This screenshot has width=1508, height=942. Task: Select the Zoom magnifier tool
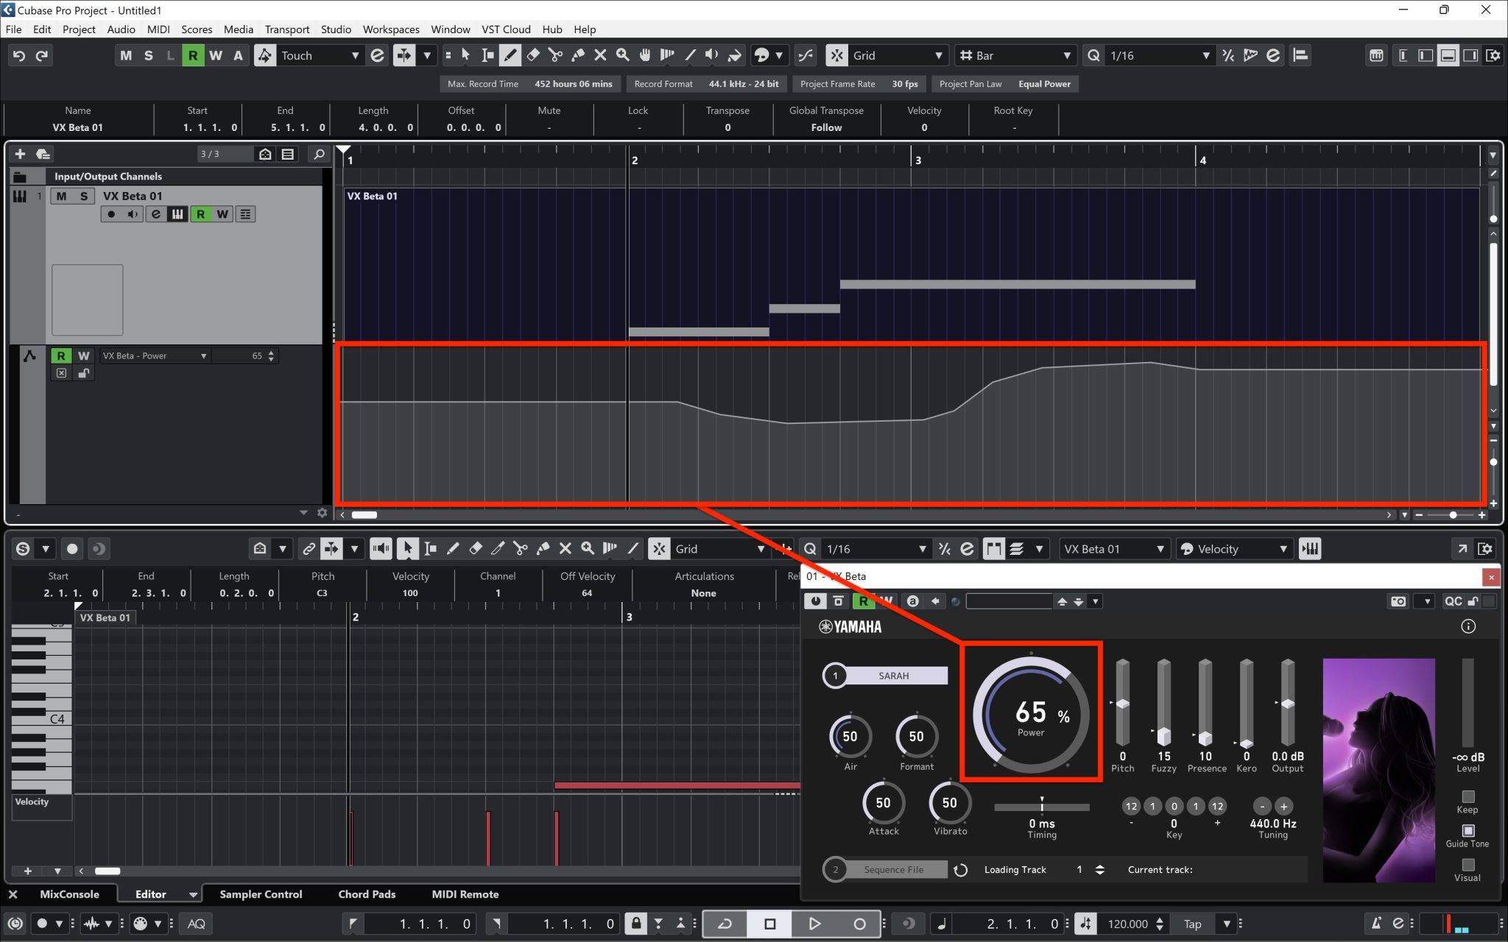[x=623, y=55]
